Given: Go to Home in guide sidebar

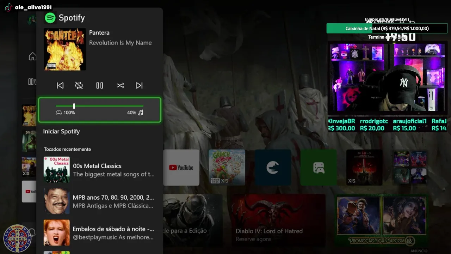Looking at the screenshot, I should point(32,56).
